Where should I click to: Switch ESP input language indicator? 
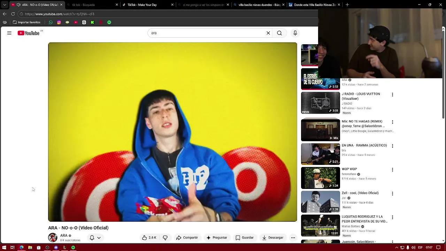(420, 248)
